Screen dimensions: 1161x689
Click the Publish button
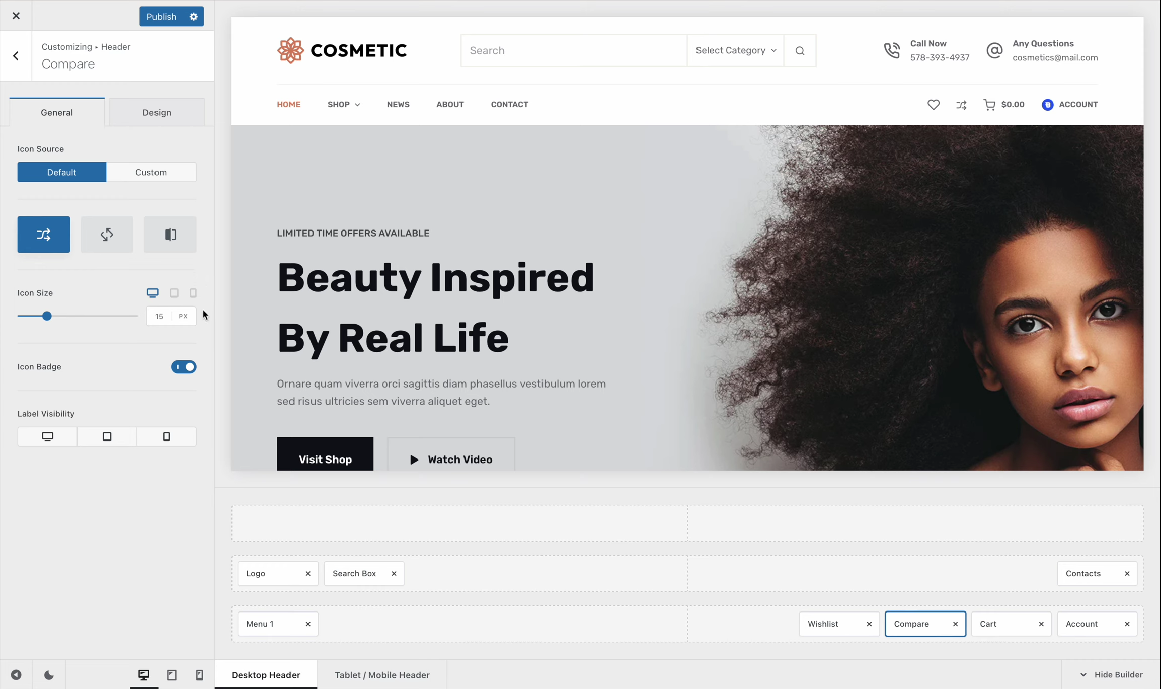pos(161,17)
